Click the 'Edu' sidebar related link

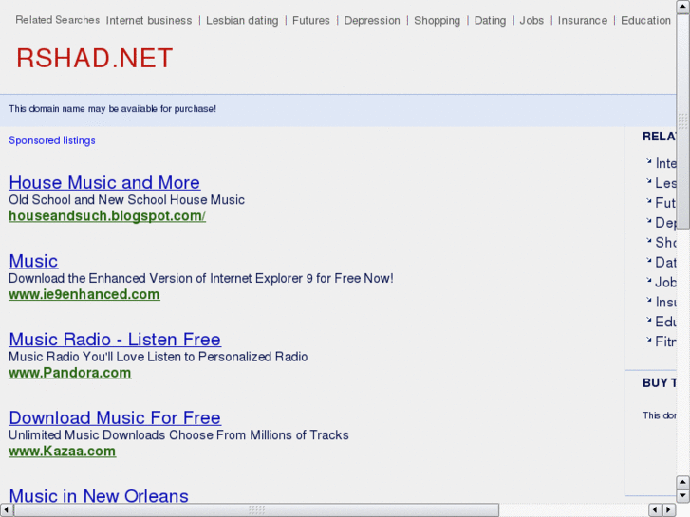coord(665,322)
